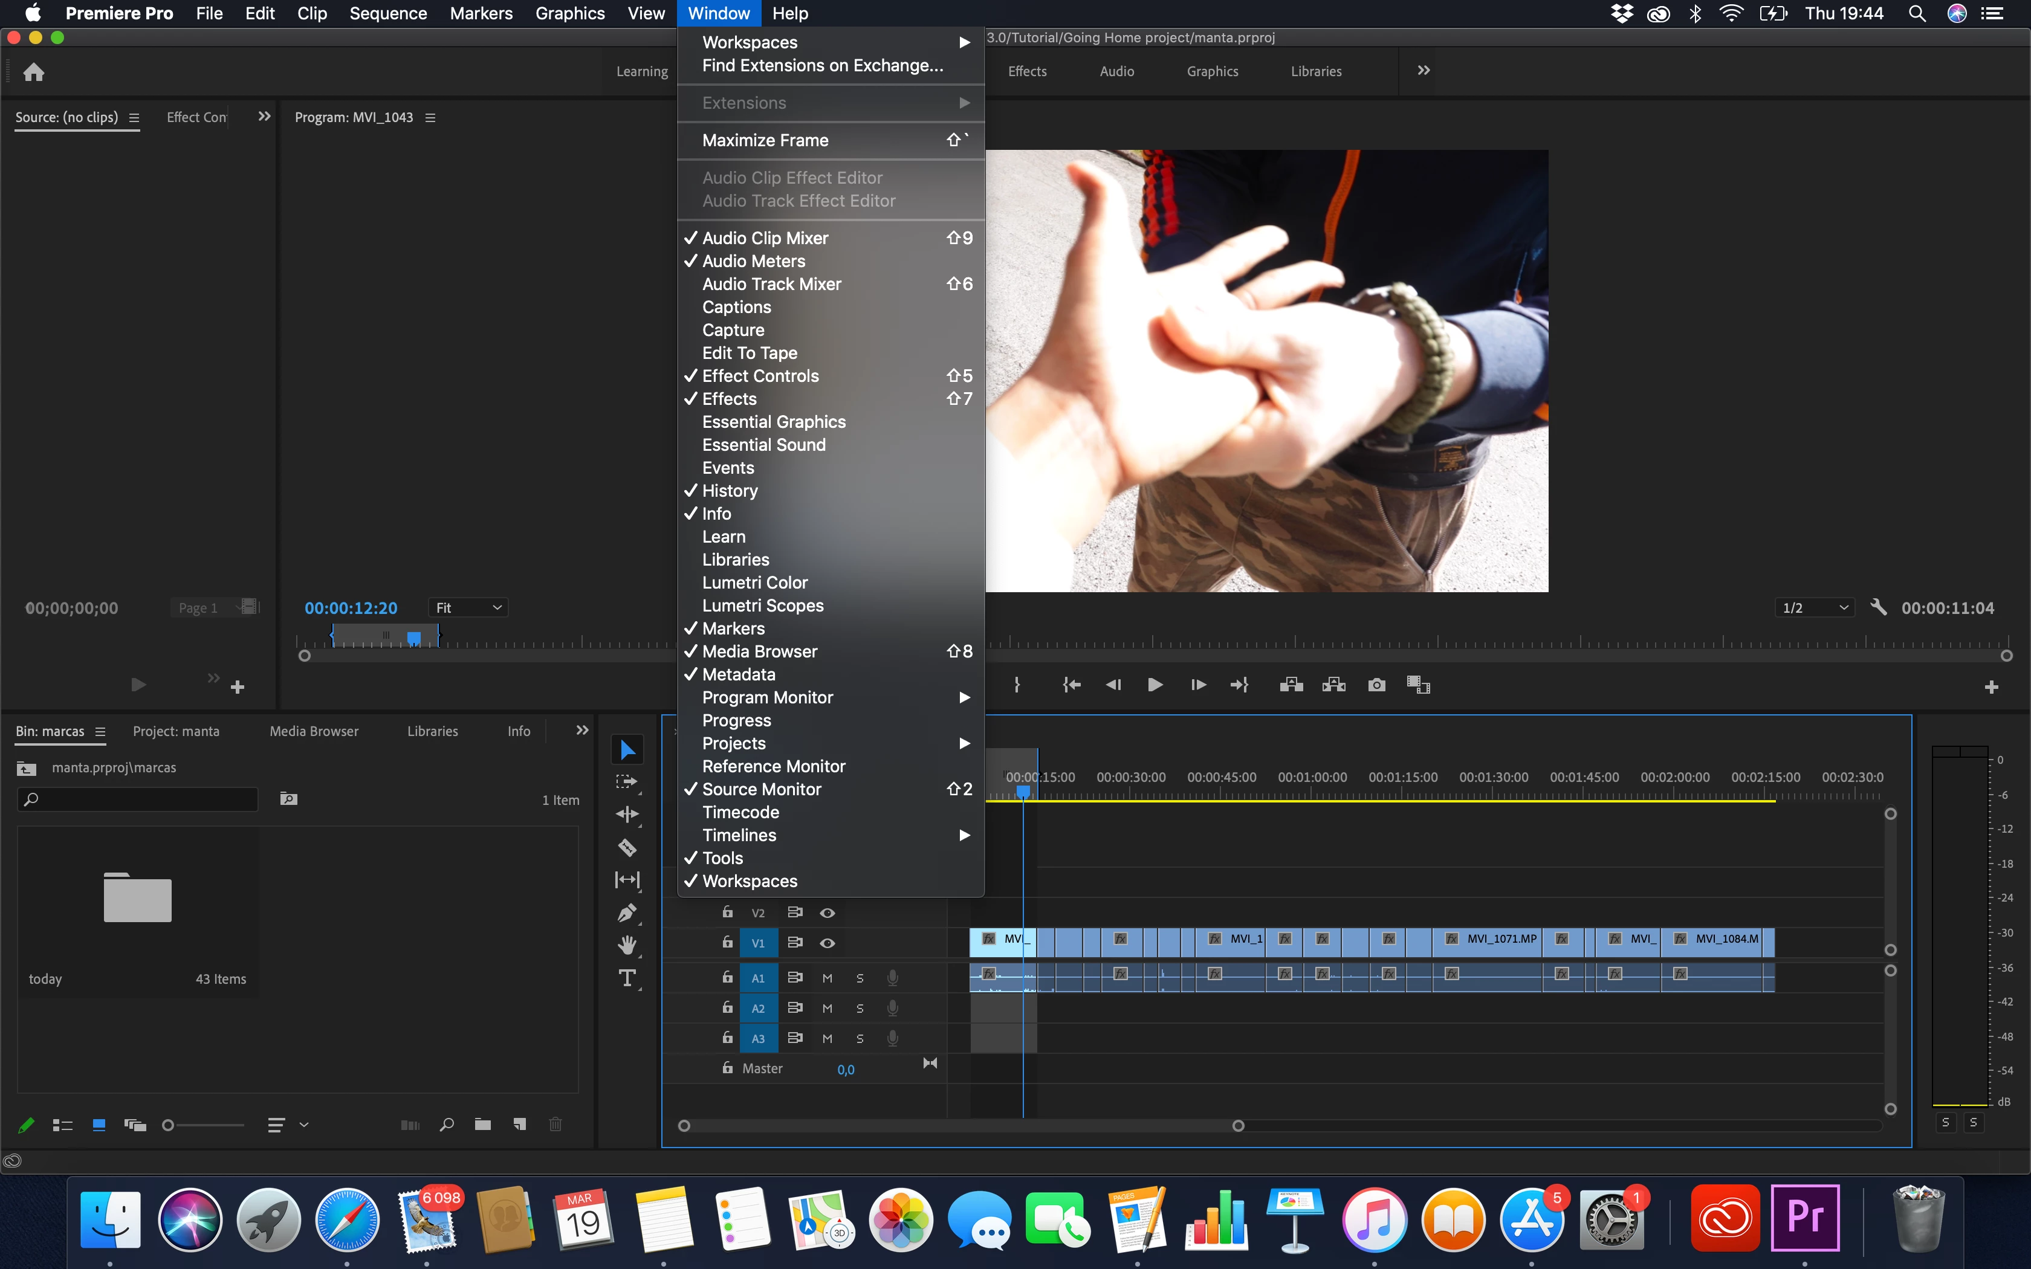Screen dimensions: 2031x1269
Task: Select the Ripple Edit tool
Action: pyautogui.click(x=627, y=814)
